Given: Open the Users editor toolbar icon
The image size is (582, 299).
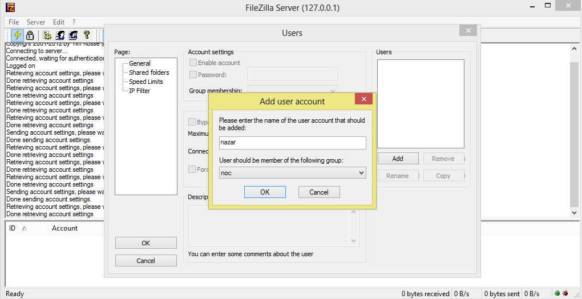Looking at the screenshot, I should (x=60, y=35).
